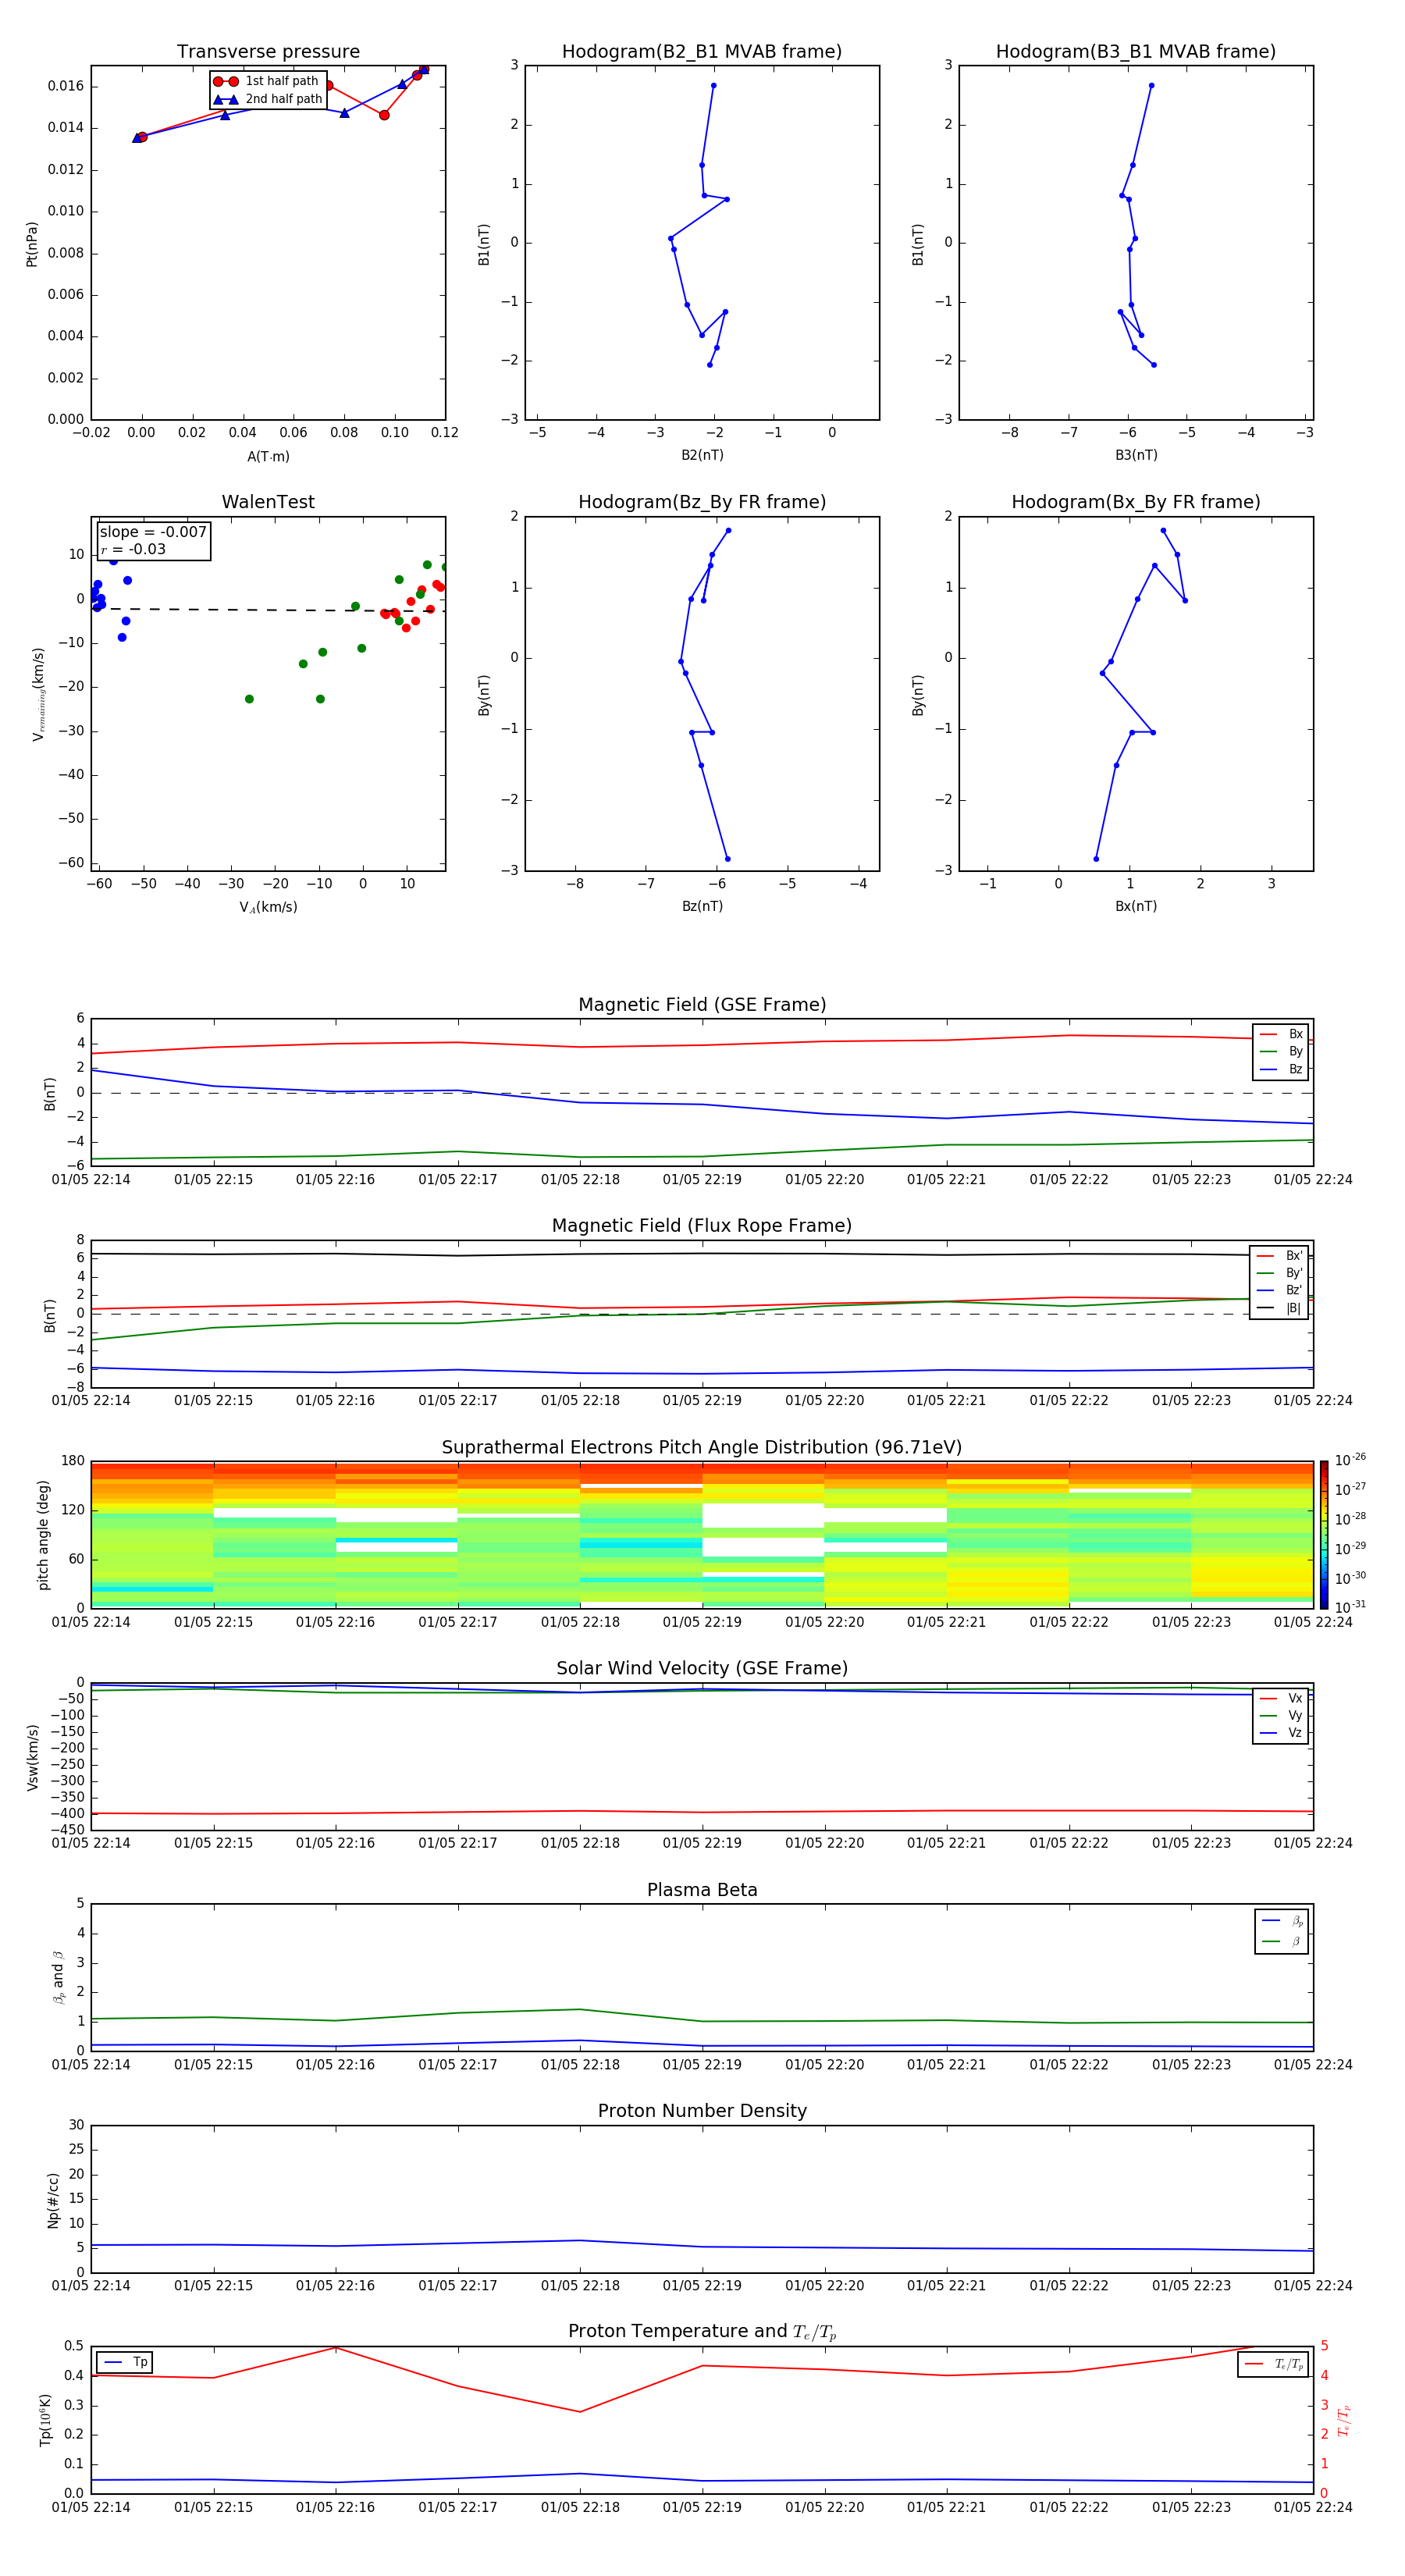Click the green β line in Plasma Beta plot

(x=702, y=2021)
